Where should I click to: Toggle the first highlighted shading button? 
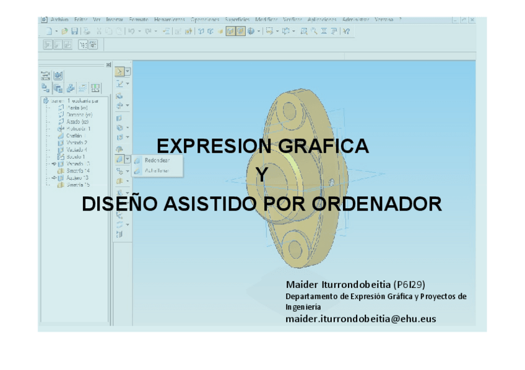(x=230, y=32)
